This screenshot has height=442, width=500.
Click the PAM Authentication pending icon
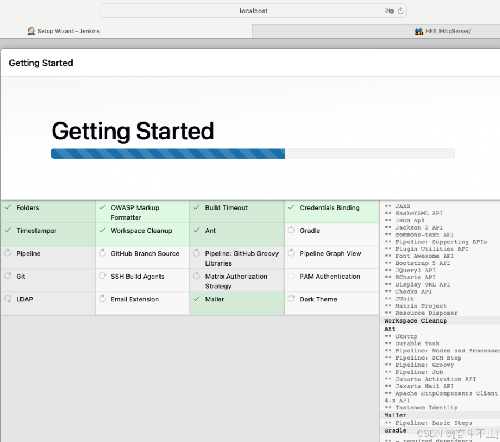coord(291,275)
